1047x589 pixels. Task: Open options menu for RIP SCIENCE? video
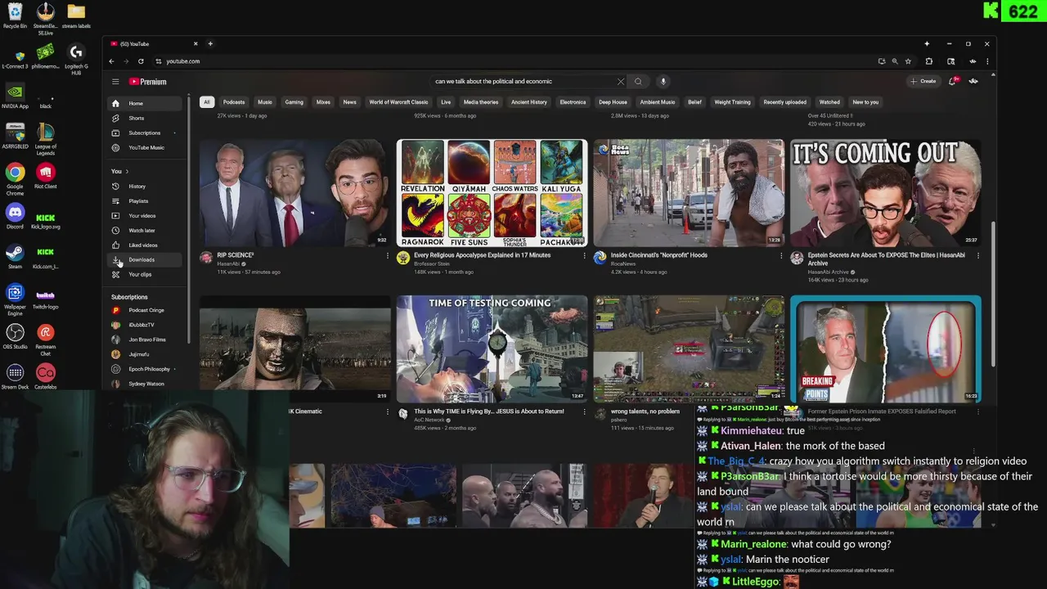point(388,256)
